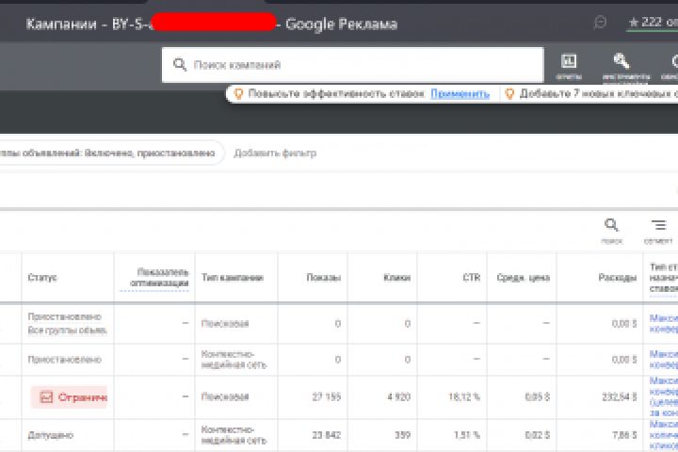
Task: Click the clicks value 359
Action: coord(403,435)
